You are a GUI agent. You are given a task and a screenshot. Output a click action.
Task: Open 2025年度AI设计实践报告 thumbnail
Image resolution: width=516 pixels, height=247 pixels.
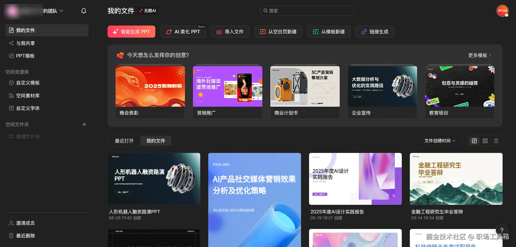pos(355,179)
